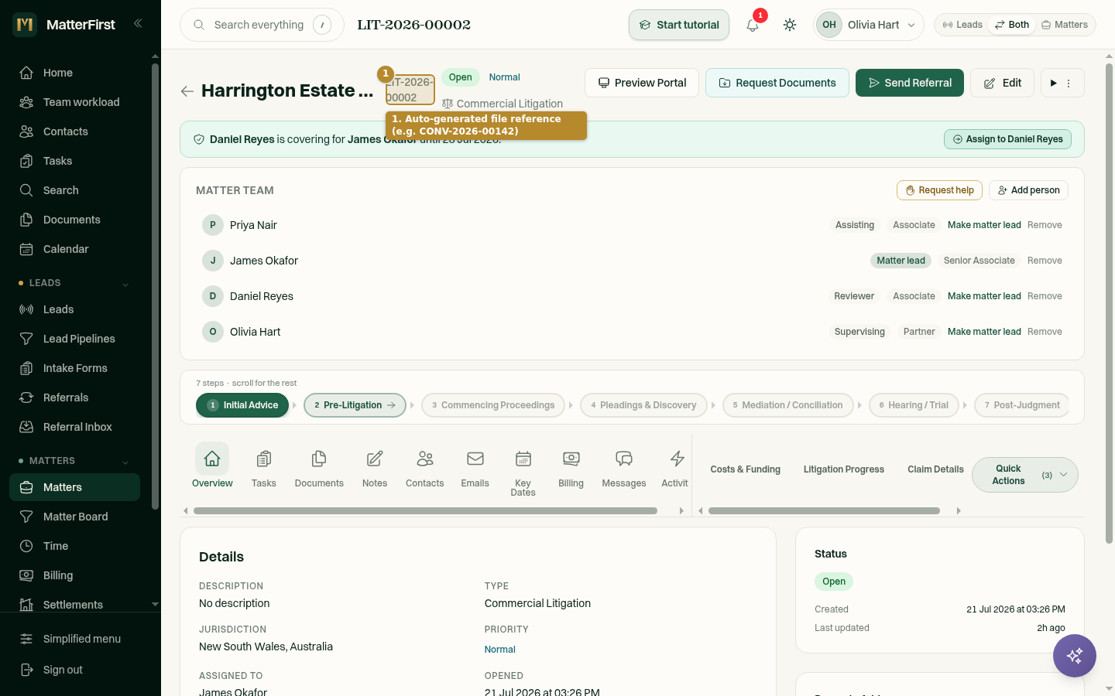Click the Open status badge in header

460,77
